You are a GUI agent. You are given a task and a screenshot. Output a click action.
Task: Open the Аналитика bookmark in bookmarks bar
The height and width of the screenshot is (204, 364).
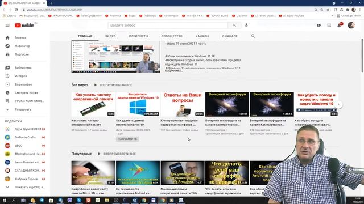[x=113, y=16]
